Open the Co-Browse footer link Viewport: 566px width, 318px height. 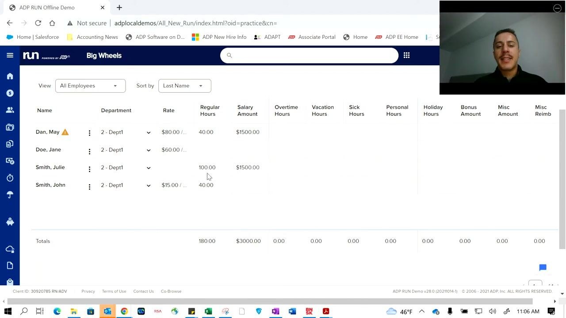pos(171,291)
